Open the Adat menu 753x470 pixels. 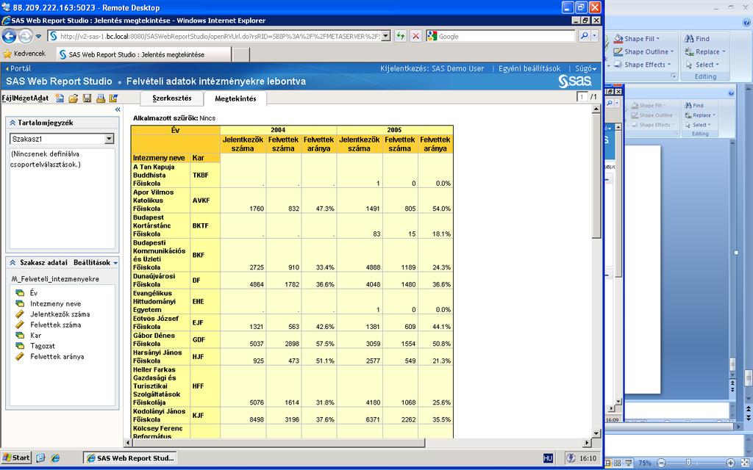40,98
